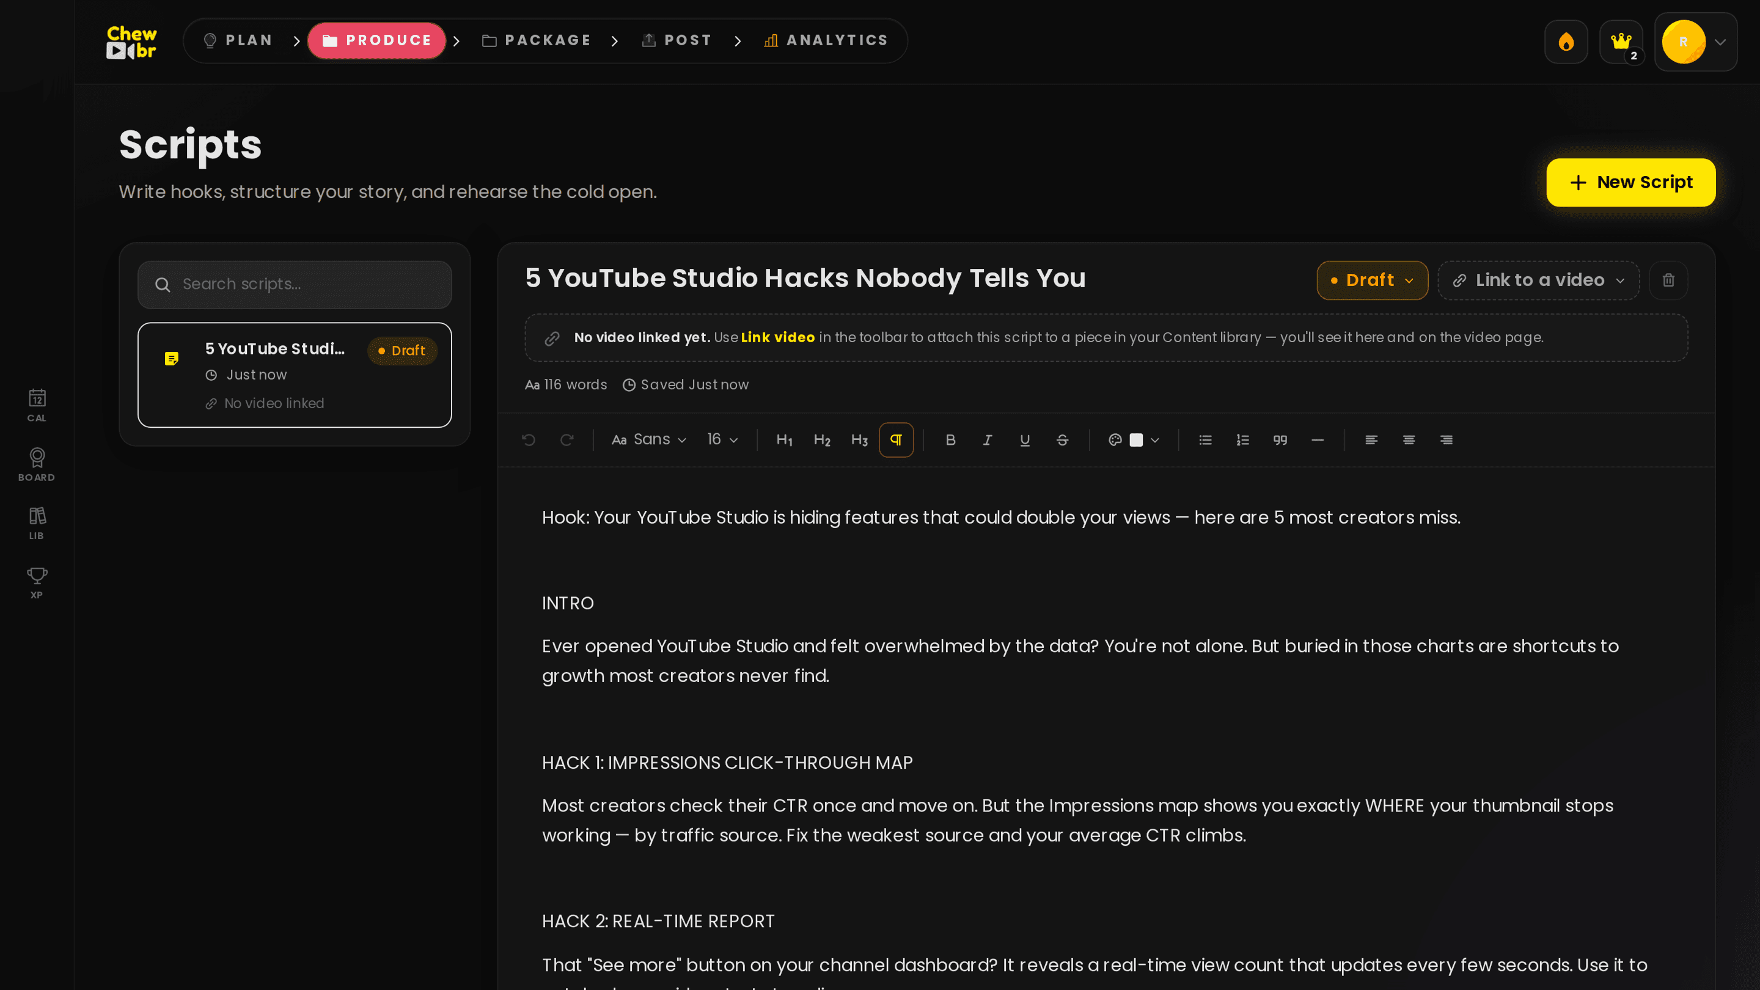
Task: Open the XP trophy sidebar icon
Action: (x=37, y=583)
